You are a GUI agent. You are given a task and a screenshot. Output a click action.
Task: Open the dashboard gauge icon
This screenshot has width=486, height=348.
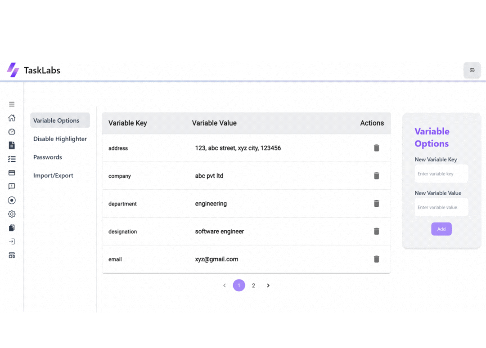[x=12, y=132]
